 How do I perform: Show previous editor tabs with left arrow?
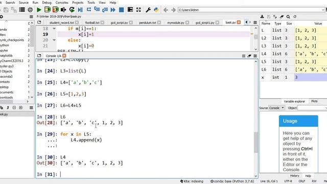(x=246, y=22)
